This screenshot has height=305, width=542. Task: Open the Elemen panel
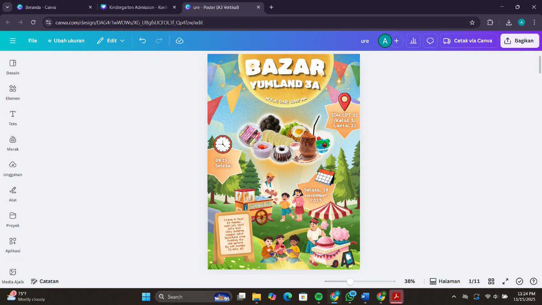coord(13,92)
